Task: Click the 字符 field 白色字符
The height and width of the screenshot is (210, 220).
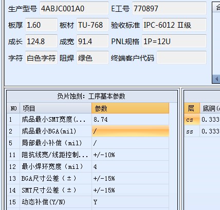Action: [x=41, y=58]
